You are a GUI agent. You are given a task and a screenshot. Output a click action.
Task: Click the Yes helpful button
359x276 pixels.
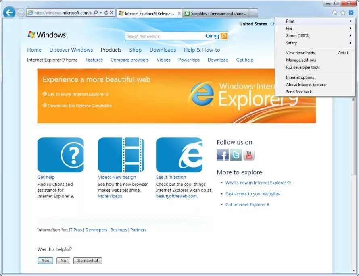tap(45, 261)
